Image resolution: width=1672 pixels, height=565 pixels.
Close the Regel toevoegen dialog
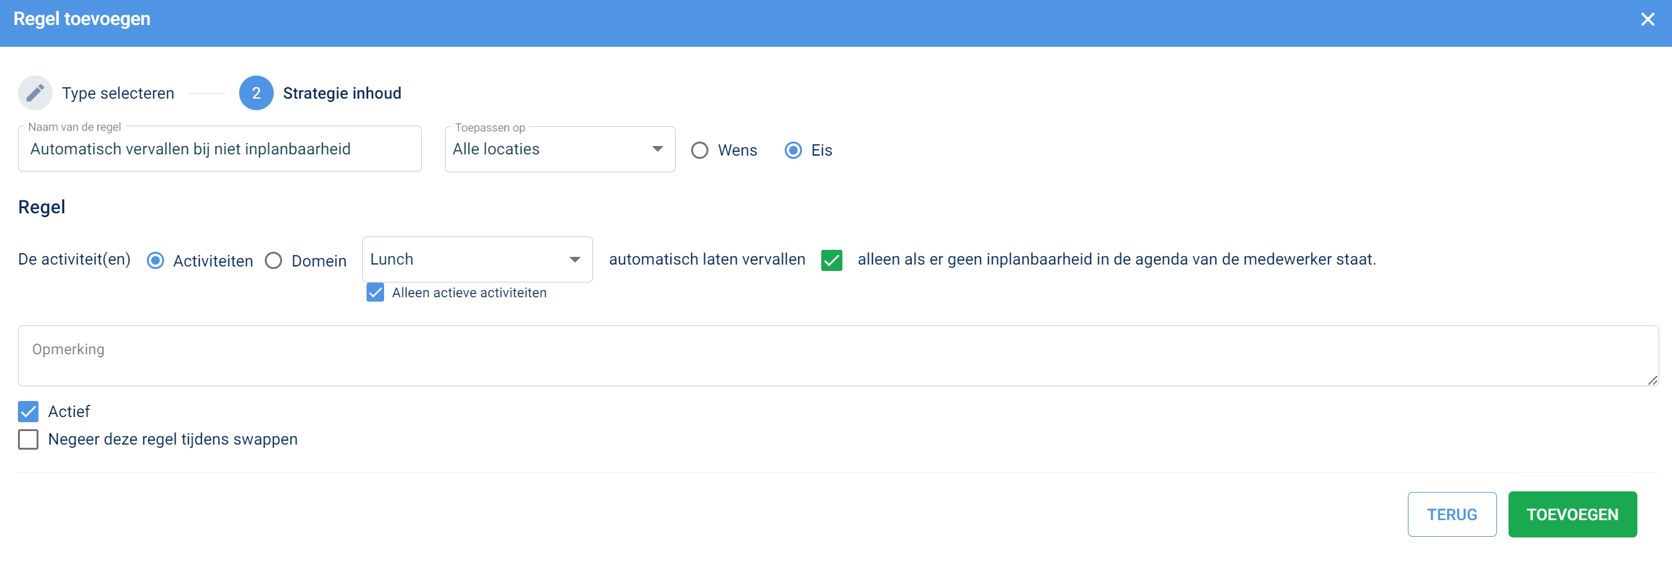(x=1648, y=19)
